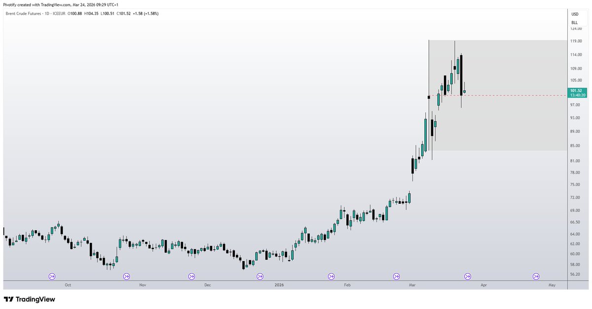
Task: Click the 69.00 price axis label
Action: pyautogui.click(x=575, y=211)
